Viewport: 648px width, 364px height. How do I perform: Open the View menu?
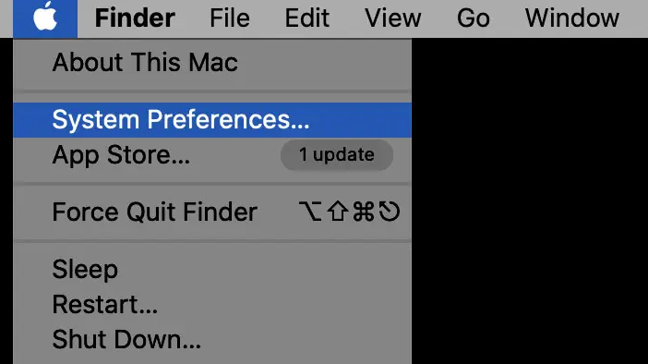click(x=392, y=18)
